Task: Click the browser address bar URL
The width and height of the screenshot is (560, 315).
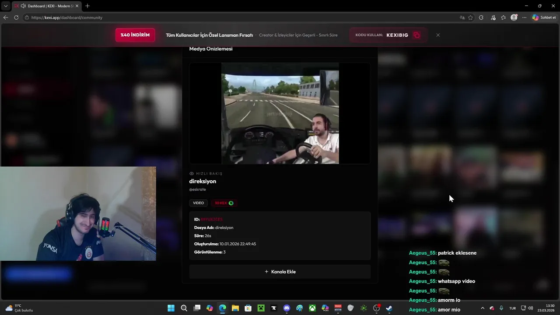Action: coord(67,17)
